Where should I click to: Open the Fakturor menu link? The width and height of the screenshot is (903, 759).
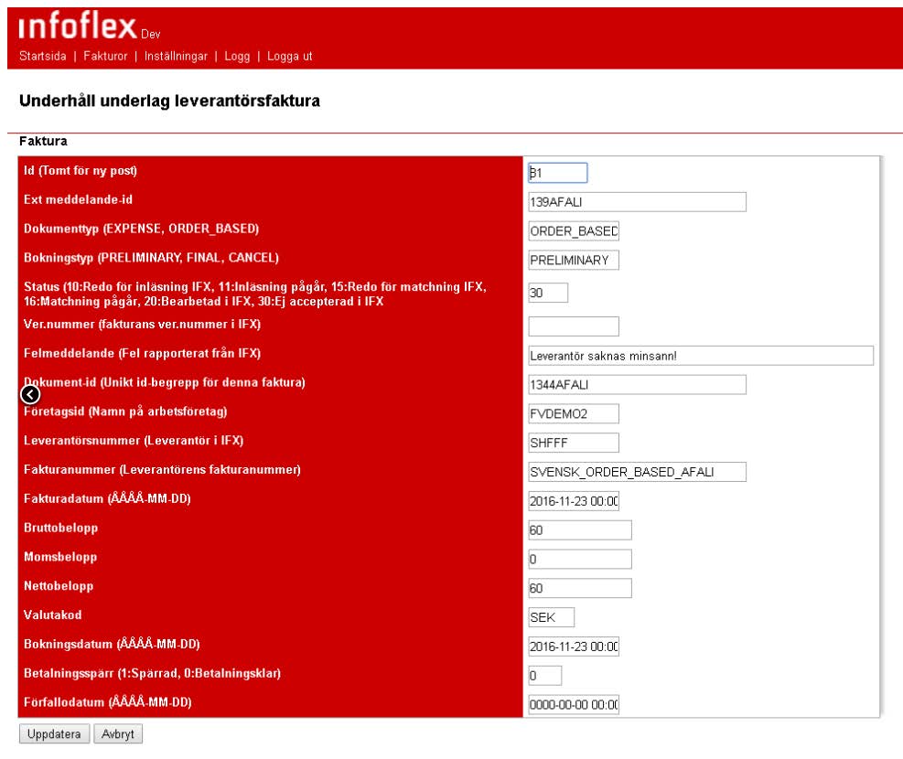pyautogui.click(x=105, y=57)
